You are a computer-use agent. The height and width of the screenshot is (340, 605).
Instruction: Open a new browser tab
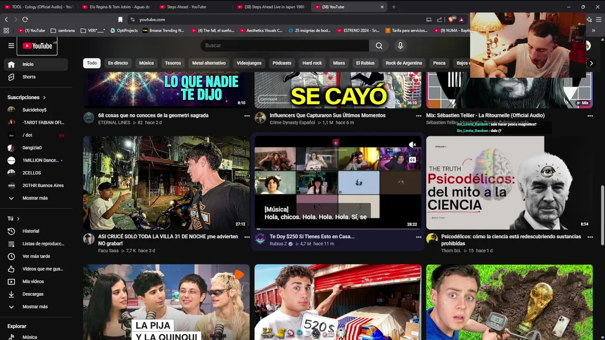coord(394,7)
